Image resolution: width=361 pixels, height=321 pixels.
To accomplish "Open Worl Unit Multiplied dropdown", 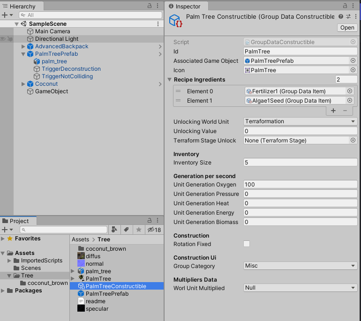I will tap(300, 288).
